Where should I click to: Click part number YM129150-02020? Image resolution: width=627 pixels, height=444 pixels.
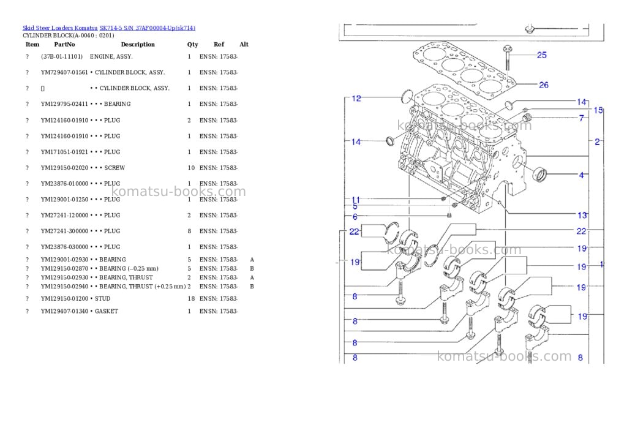point(64,168)
